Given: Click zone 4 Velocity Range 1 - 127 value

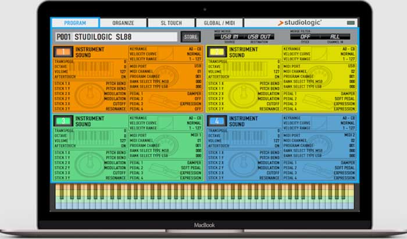Looking at the screenshot, I should (348, 128).
